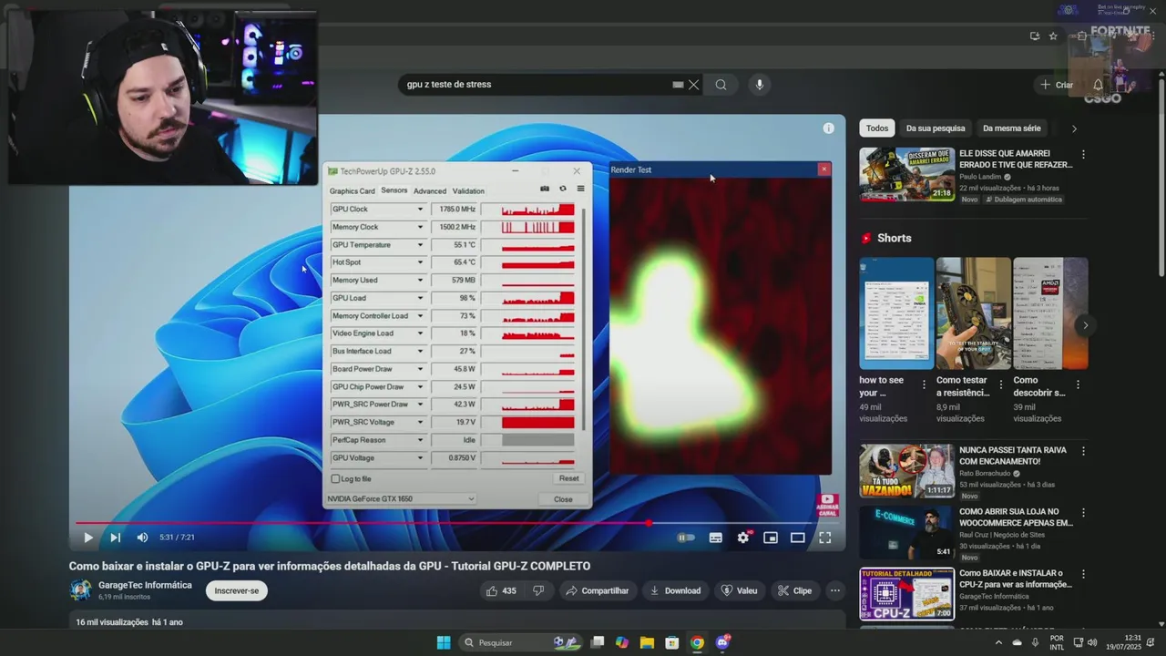Click the YouTube search input field
Screen dimensions: 1166x656
coord(537,85)
